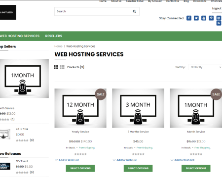
Task: Open Top Sellers 1 MONTH image
Action: pyautogui.click(x=24, y=78)
